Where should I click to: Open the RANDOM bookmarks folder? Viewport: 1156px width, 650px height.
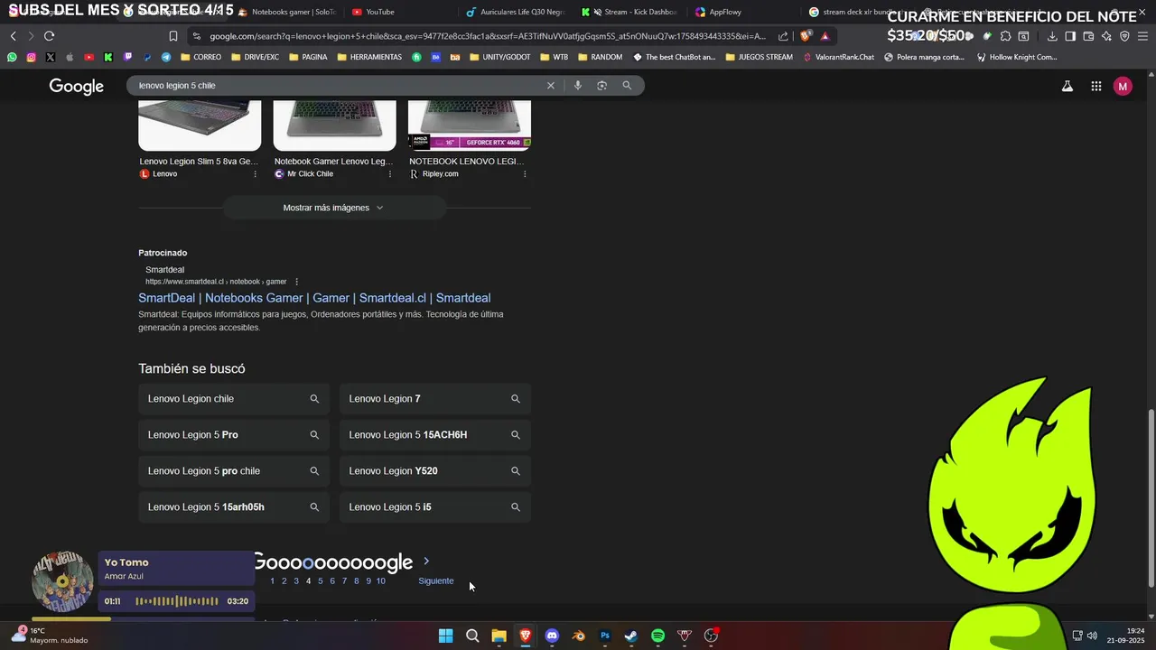point(600,57)
